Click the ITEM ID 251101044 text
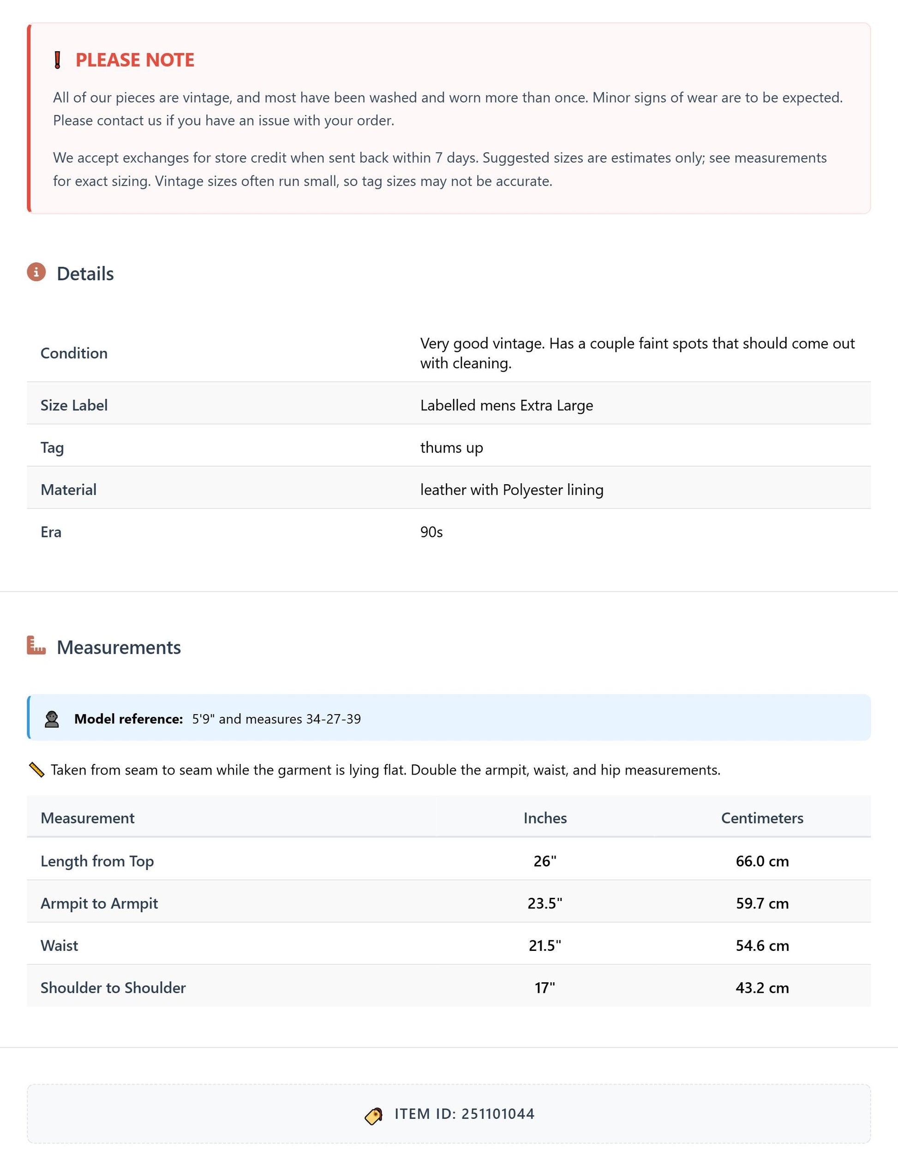Viewport: 898px width, 1166px height. (464, 1114)
